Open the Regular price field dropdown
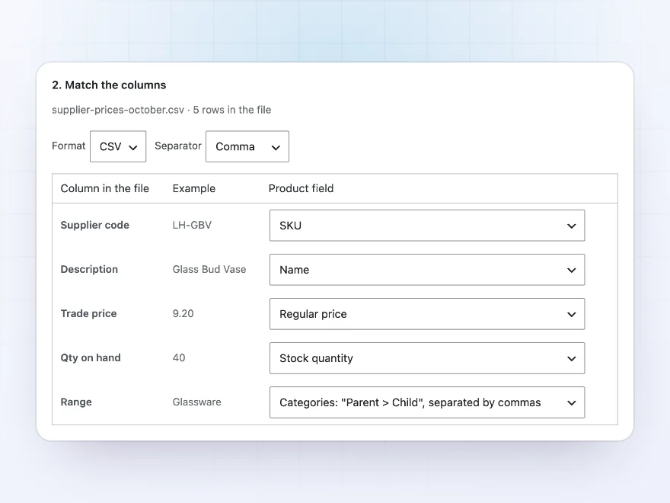 point(427,314)
